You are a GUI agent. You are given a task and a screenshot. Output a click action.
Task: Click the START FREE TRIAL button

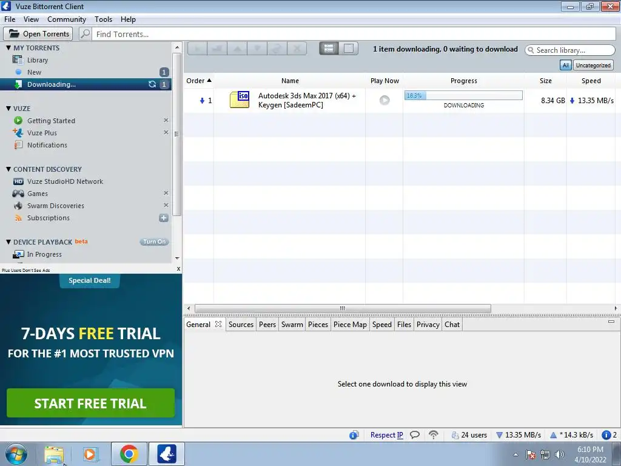pyautogui.click(x=90, y=403)
